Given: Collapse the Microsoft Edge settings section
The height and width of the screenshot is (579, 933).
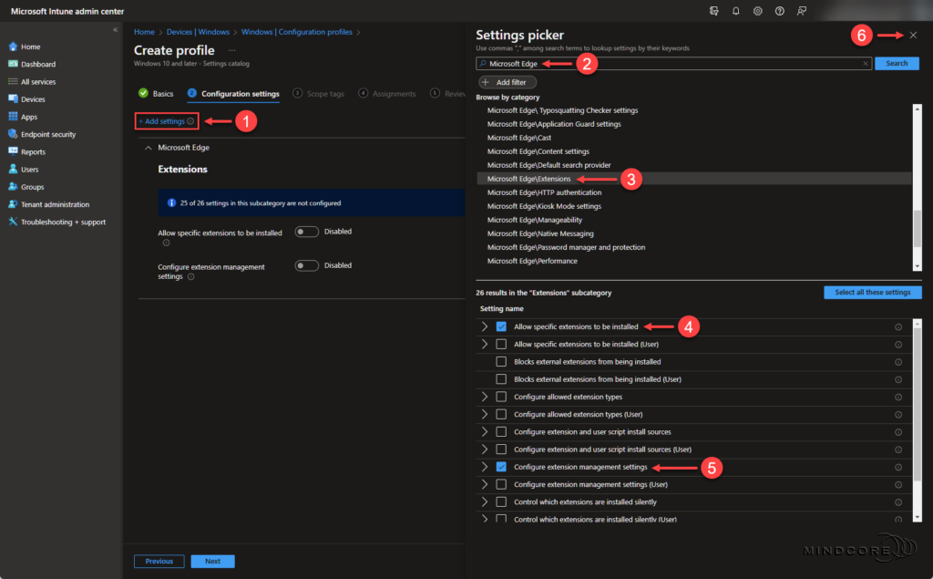Looking at the screenshot, I should pos(149,147).
